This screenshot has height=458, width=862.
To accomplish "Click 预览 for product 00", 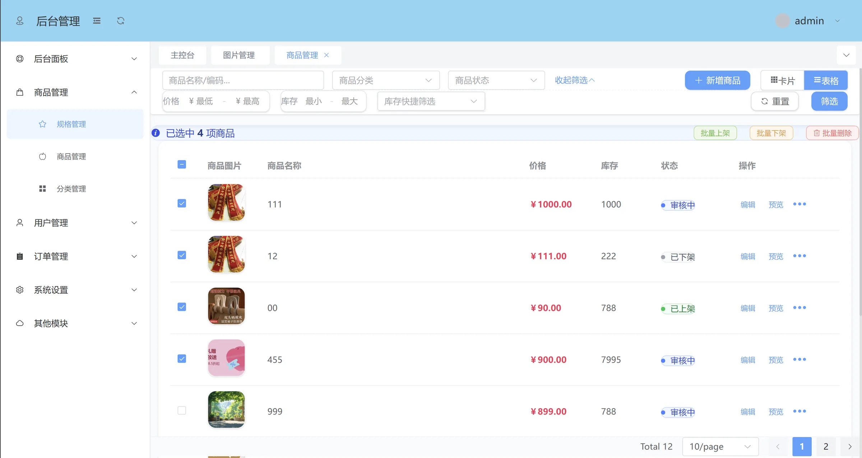I will pos(776,308).
